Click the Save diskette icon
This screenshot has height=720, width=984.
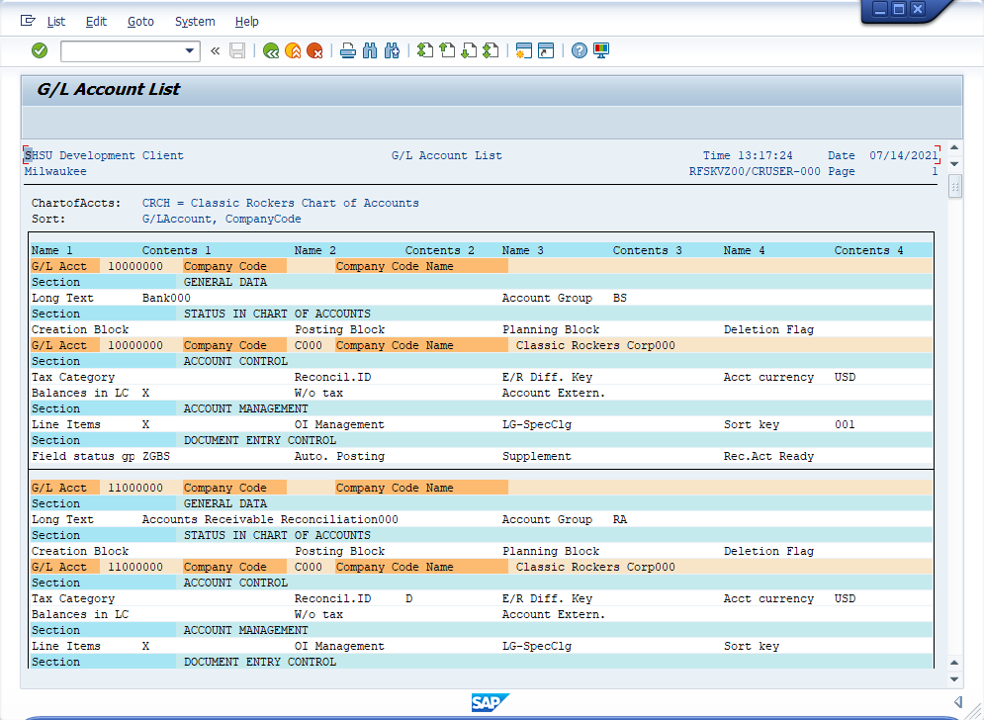[237, 50]
